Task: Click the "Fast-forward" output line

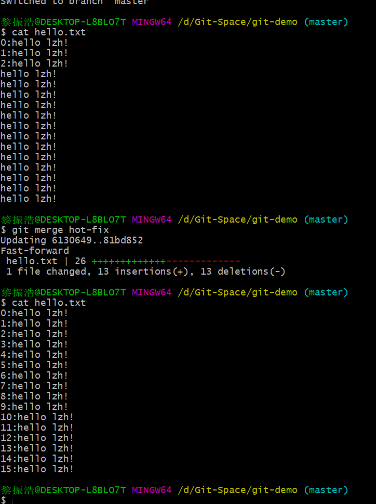Action: click(x=35, y=251)
